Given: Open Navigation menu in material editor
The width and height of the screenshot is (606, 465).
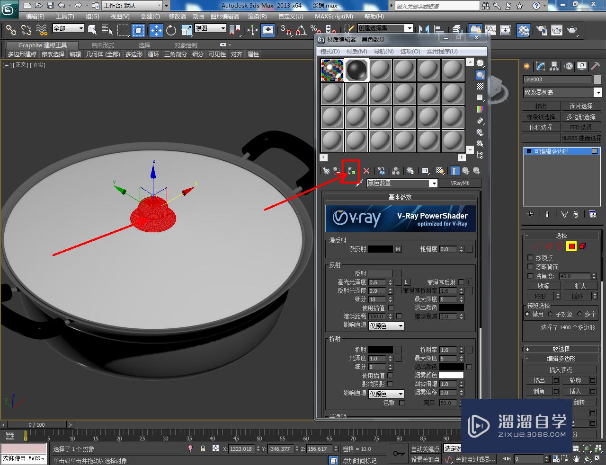Looking at the screenshot, I should (383, 51).
